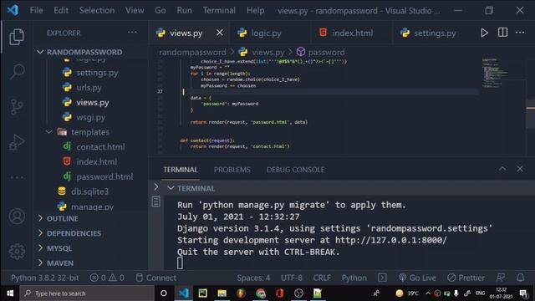Click the chevron left of TERMINAL header

coord(156,187)
